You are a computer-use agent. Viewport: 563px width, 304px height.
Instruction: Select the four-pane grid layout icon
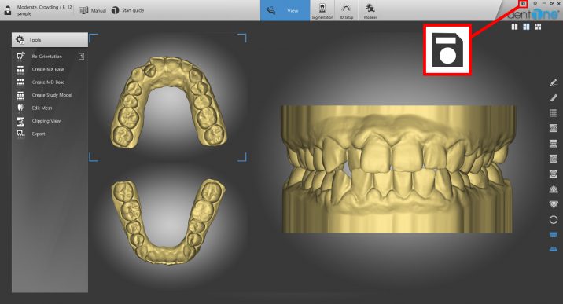(x=538, y=27)
